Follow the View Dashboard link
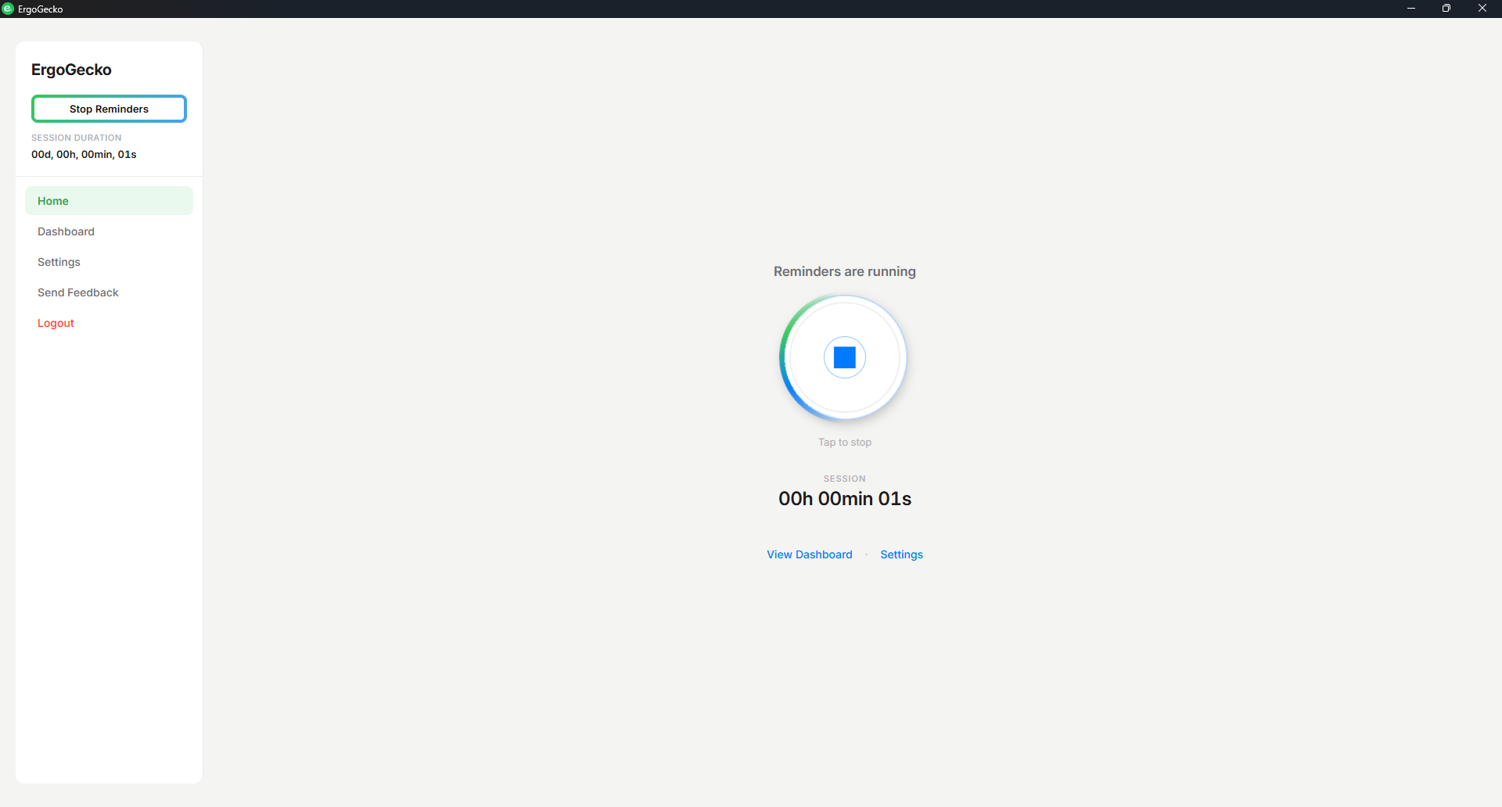The width and height of the screenshot is (1502, 807). point(809,554)
